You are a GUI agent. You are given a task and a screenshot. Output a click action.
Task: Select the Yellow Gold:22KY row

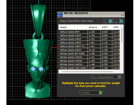(89, 50)
